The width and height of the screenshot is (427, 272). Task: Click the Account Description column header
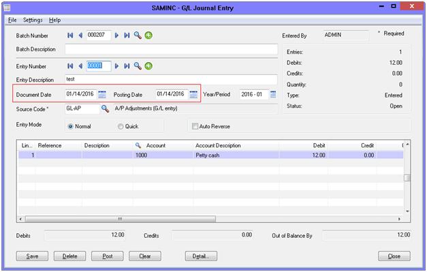[x=236, y=145]
